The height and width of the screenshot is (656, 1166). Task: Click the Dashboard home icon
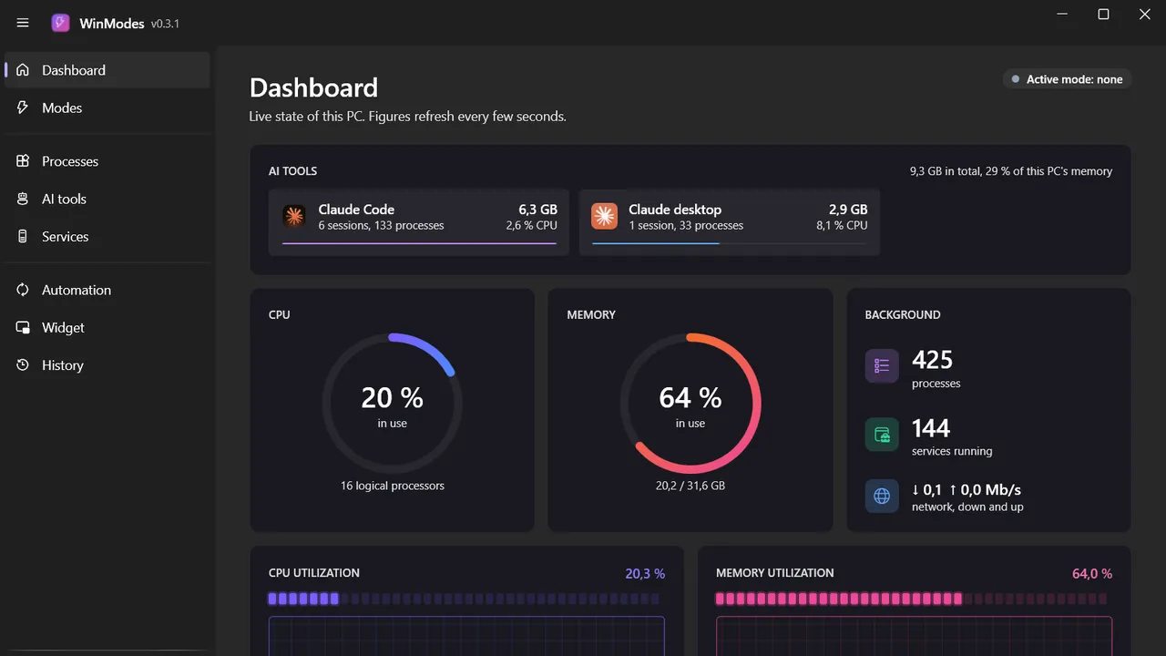point(23,70)
